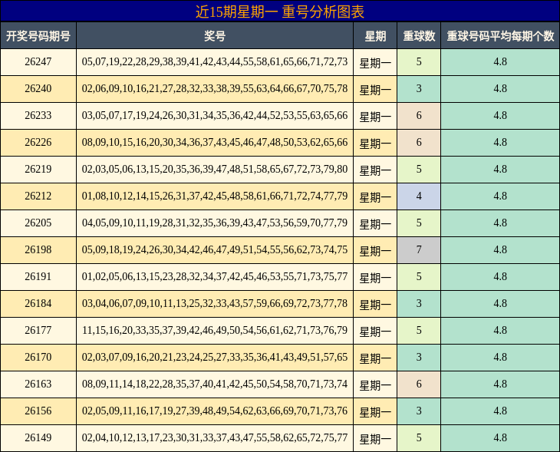Select issue number 26219
The height and width of the screenshot is (452, 560).
(x=38, y=169)
